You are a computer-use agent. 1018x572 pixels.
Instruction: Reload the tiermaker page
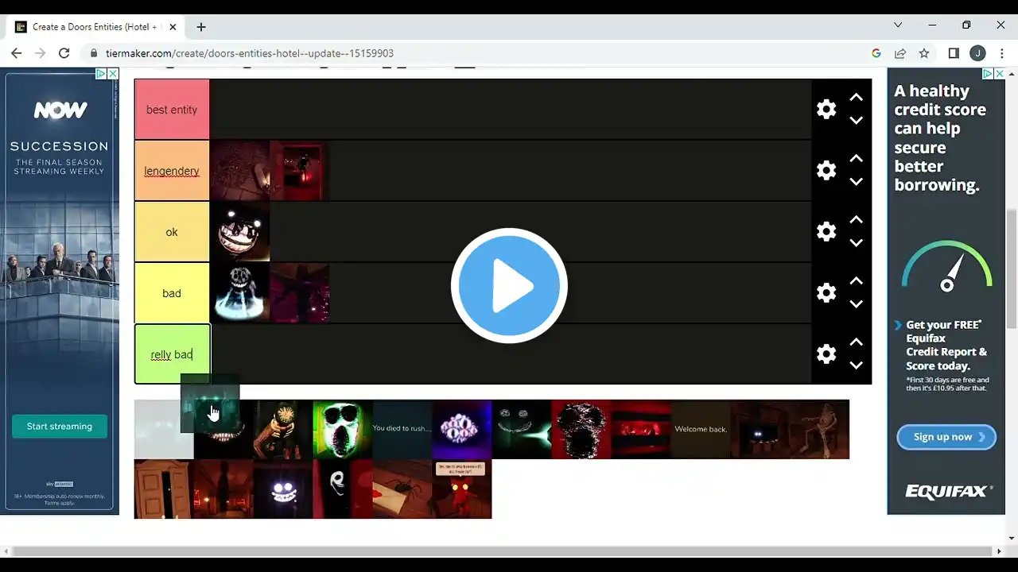tap(64, 53)
